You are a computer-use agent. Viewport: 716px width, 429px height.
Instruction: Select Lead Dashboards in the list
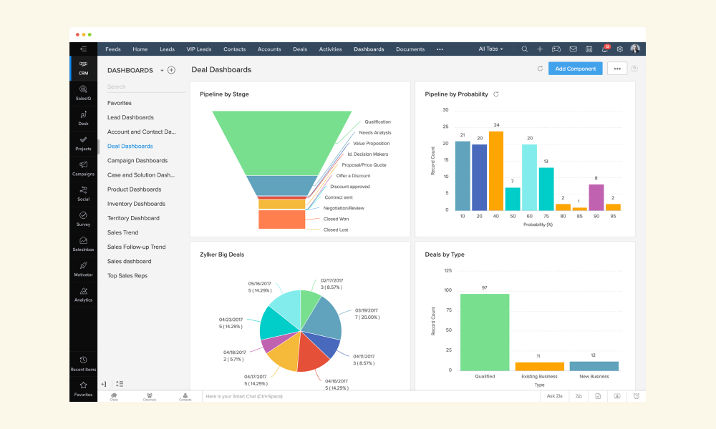[130, 117]
